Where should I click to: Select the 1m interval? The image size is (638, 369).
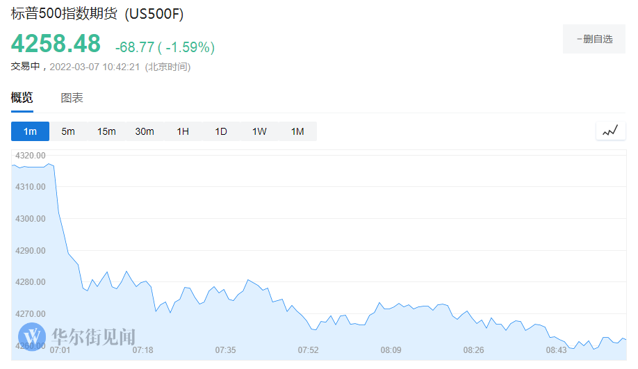(30, 131)
